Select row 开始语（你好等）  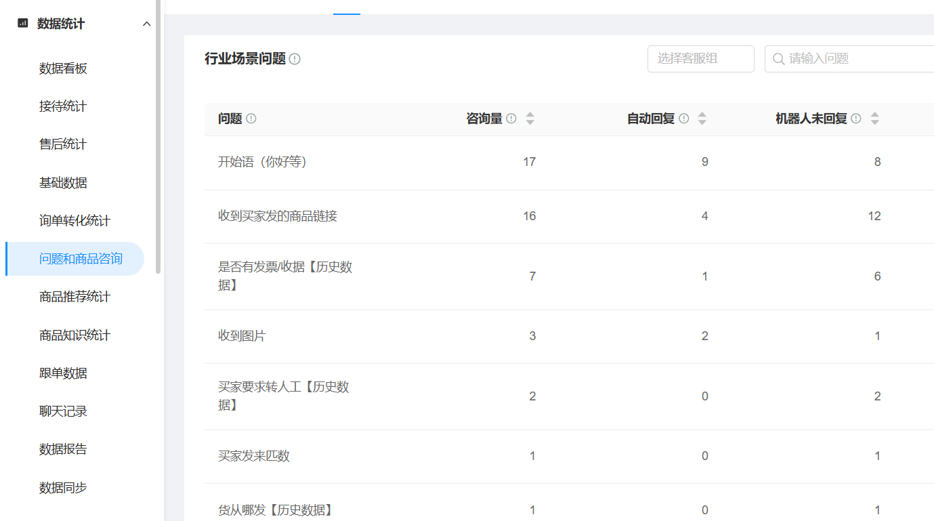(x=569, y=163)
